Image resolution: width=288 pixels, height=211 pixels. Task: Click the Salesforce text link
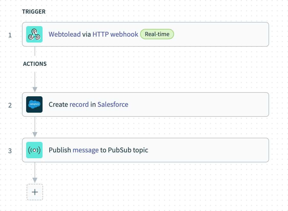[113, 104]
